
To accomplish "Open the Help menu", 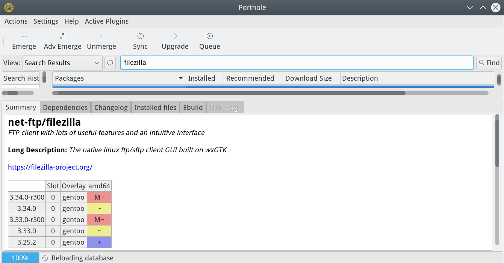I will [x=71, y=21].
